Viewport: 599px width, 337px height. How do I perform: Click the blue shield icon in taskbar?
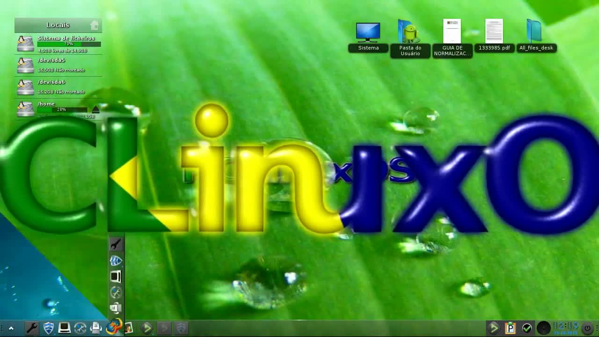coord(48,328)
